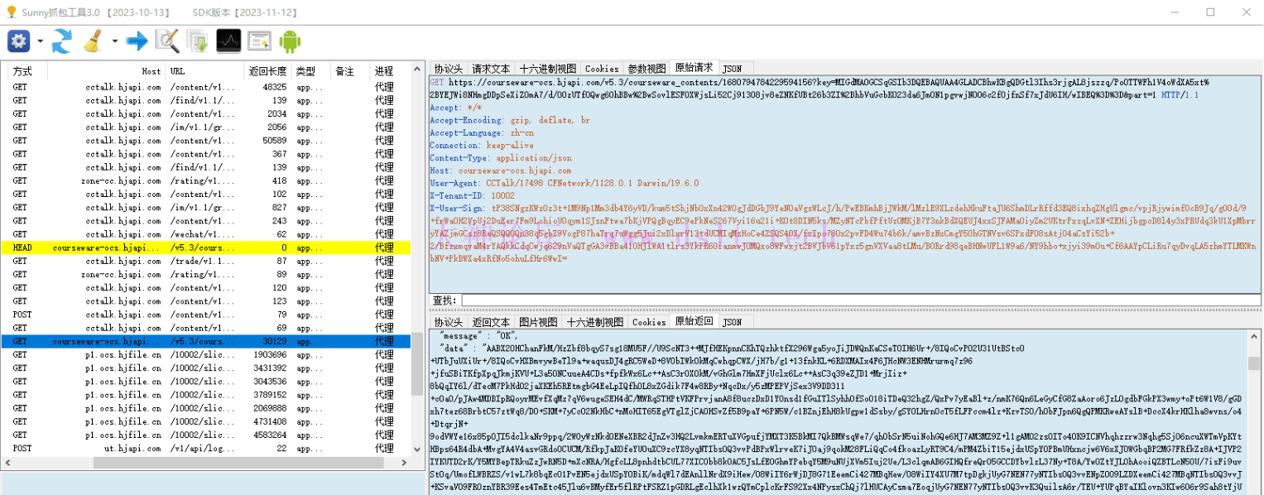Open the settings gear icon

tap(17, 40)
